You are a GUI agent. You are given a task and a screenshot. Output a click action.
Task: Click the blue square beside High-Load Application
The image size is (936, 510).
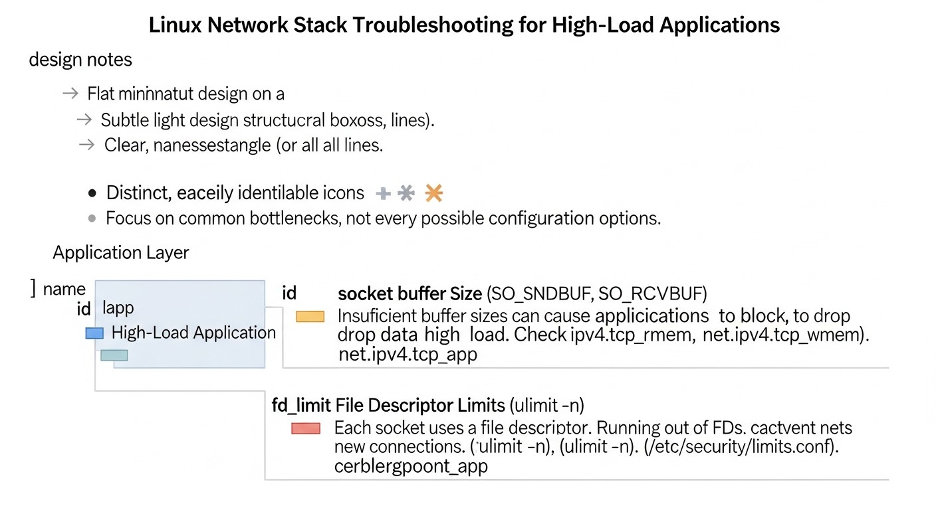click(x=93, y=333)
